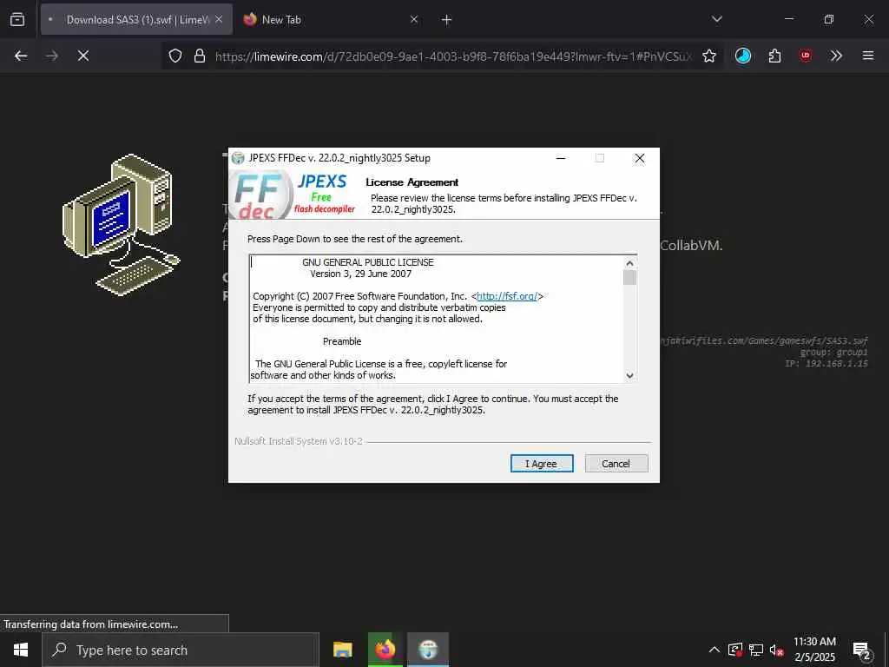This screenshot has width=889, height=667.
Task: Open the notification center icon
Action: 861,650
